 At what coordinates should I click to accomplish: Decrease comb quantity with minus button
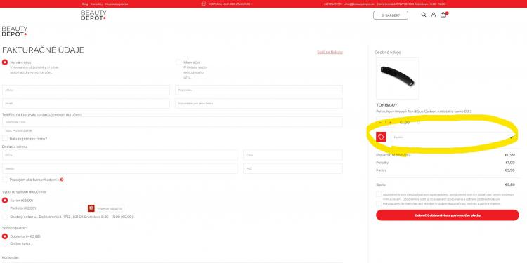(379, 123)
